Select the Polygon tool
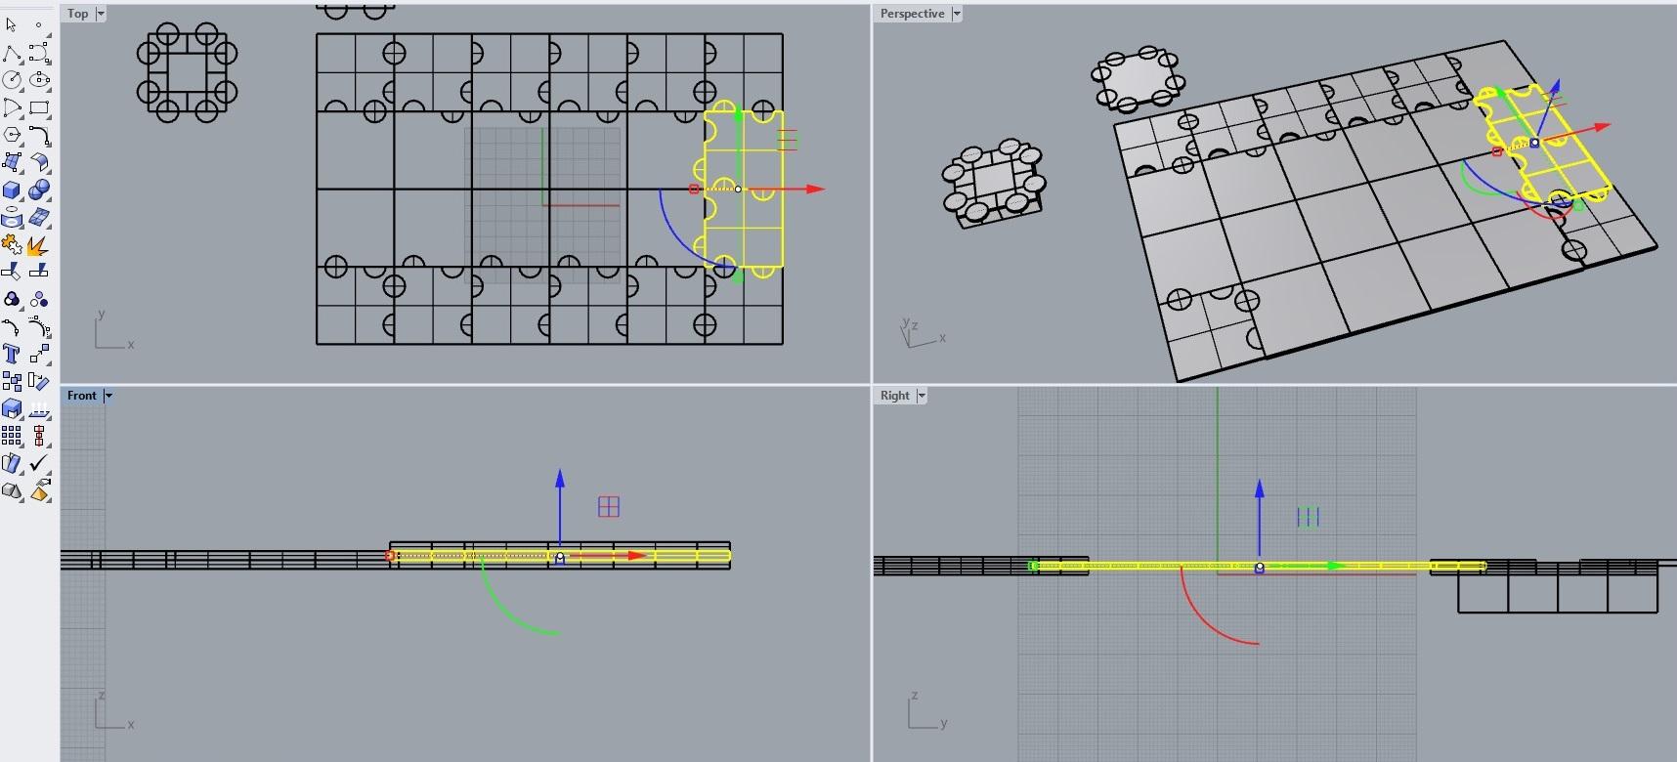The height and width of the screenshot is (762, 1677). point(12,135)
